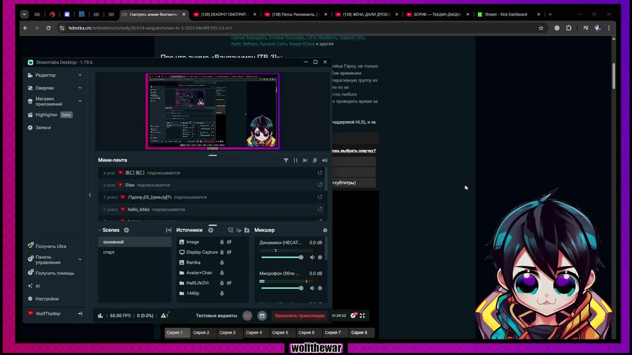Viewport: 632px width, 355px height.
Task: Select the старт scene
Action: (x=134, y=252)
